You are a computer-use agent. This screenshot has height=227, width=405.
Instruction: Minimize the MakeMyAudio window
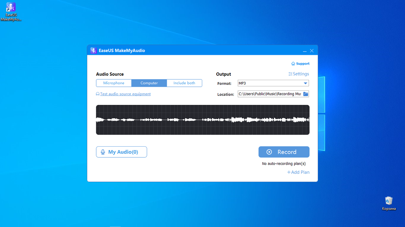(305, 51)
